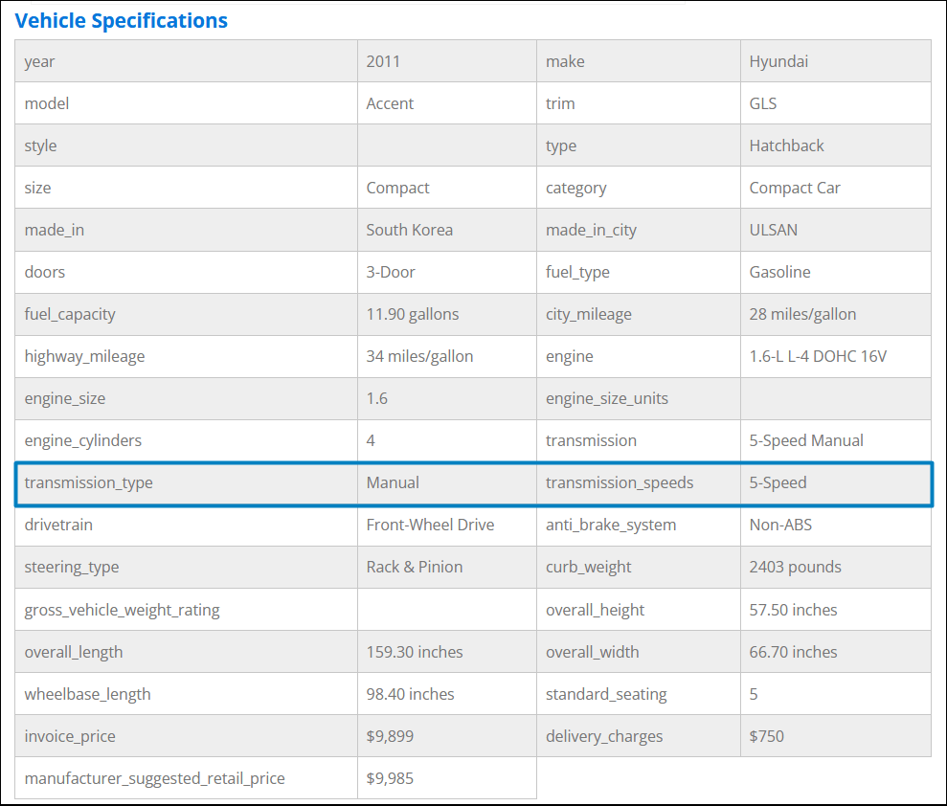Click the ULSAN made_in_city value

pos(773,230)
